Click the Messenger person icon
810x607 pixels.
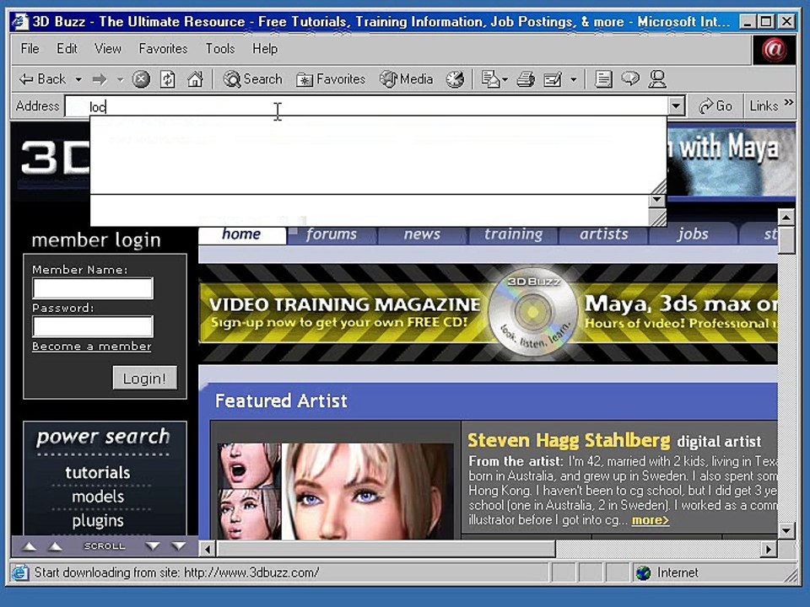(657, 78)
